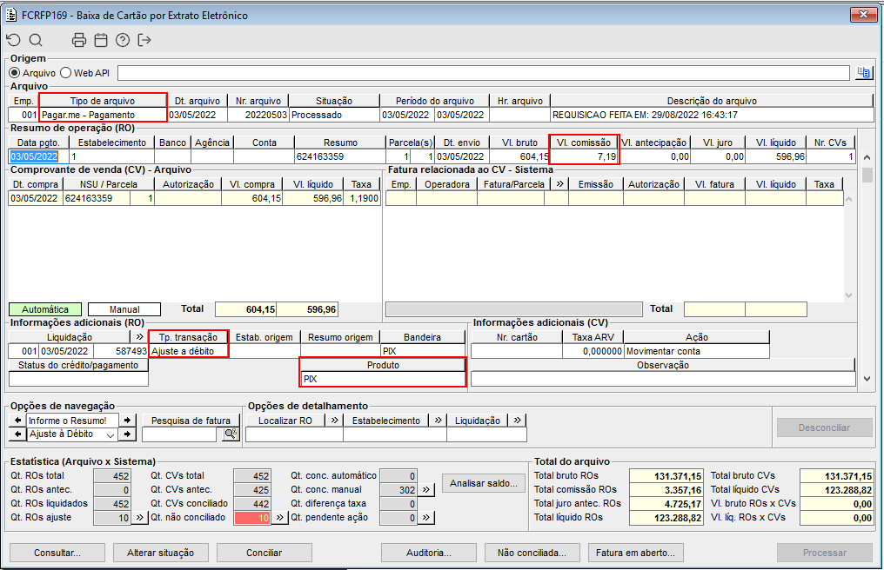
Task: Click the Tp. transação value Ajuste a débito
Action: click(x=189, y=351)
